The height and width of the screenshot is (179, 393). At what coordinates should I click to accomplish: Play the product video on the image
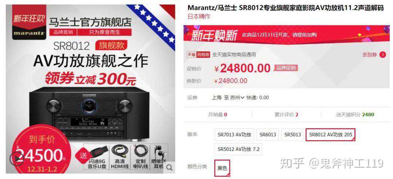point(17,159)
